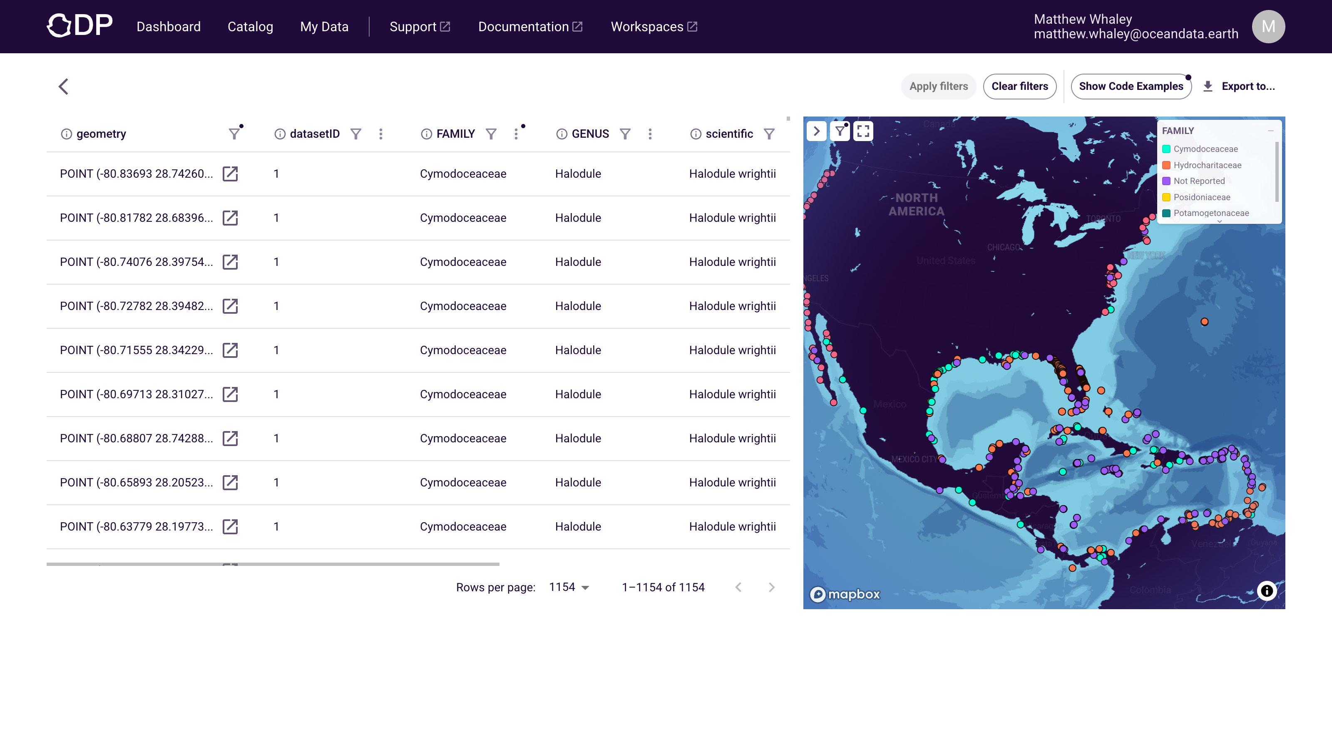Open the GENUS column options menu

pyautogui.click(x=650, y=134)
